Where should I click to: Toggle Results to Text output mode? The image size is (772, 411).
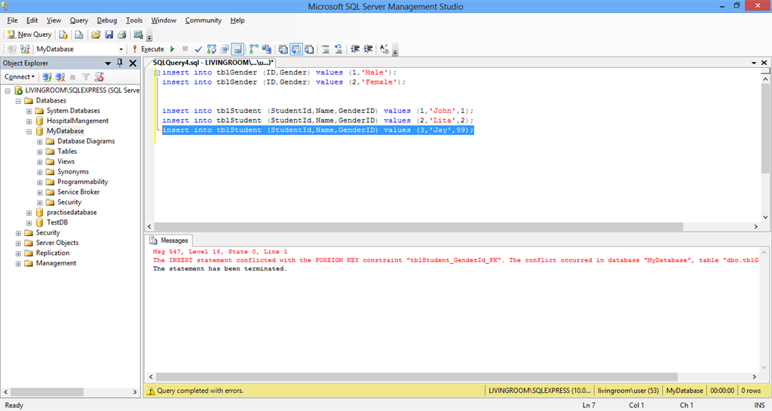click(x=283, y=49)
